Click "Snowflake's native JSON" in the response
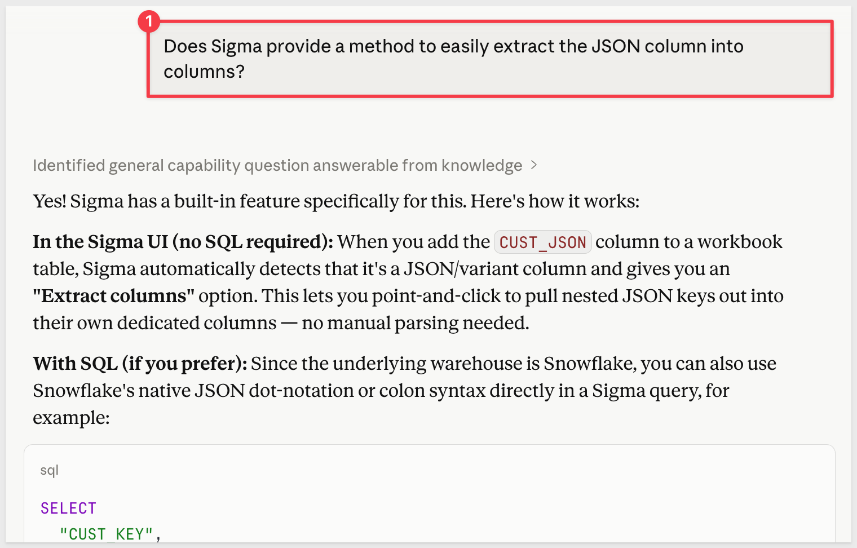 139,391
